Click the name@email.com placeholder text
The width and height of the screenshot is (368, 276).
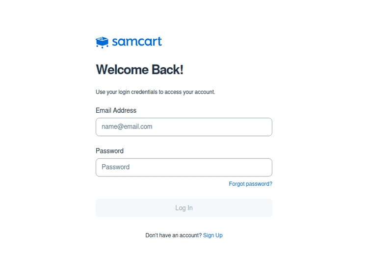pyautogui.click(x=127, y=126)
